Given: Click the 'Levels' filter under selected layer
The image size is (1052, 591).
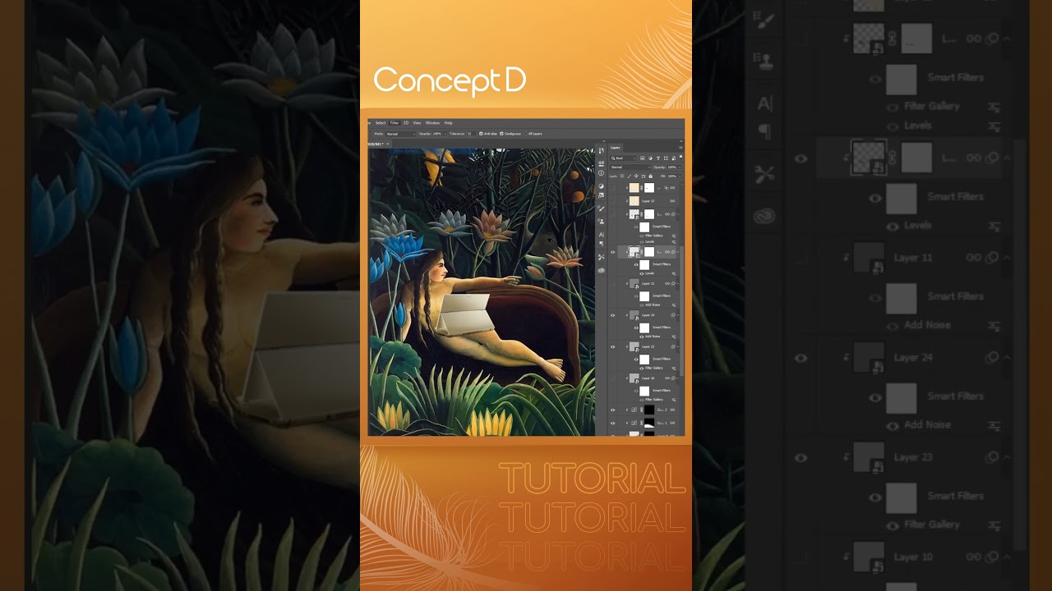Looking at the screenshot, I should (649, 273).
